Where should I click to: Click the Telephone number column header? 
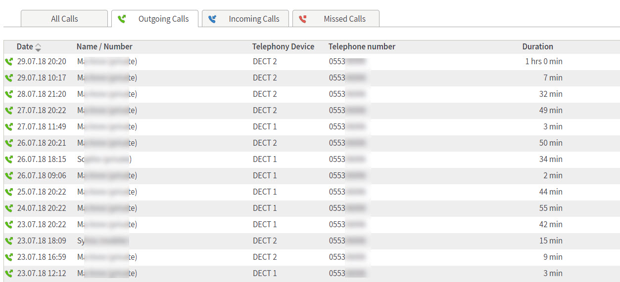point(362,47)
